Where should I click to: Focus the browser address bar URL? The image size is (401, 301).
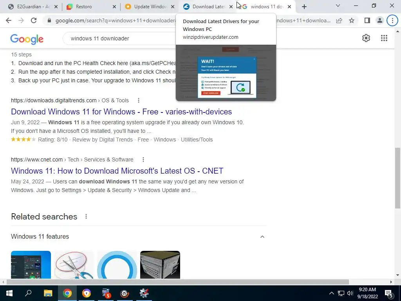[x=115, y=20]
